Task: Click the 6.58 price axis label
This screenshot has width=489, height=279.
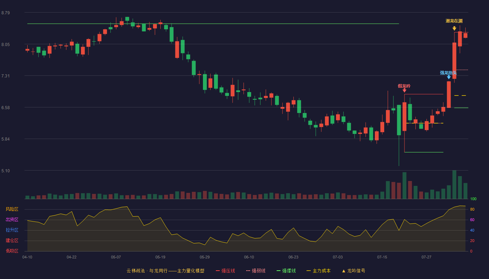Action: tap(6, 108)
